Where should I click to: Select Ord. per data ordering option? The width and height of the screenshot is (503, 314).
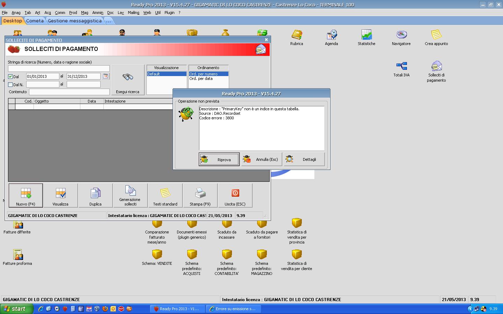point(201,79)
